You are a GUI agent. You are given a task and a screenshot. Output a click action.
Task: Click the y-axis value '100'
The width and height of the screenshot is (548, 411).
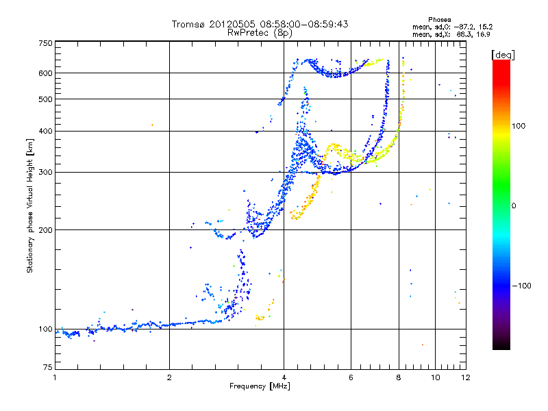pos(46,329)
